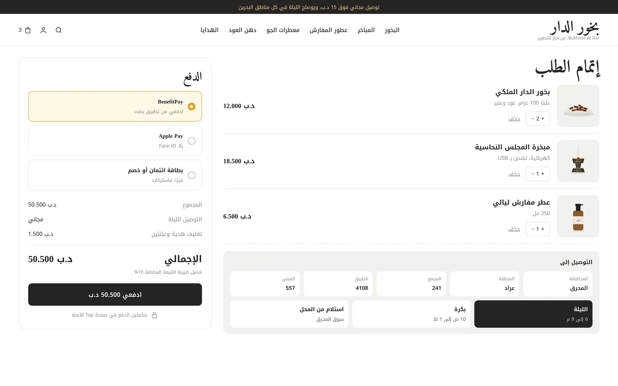Image resolution: width=618 pixels, height=386 pixels.
Task: Click the التوصيل الليلة summary line
Action: (115, 219)
